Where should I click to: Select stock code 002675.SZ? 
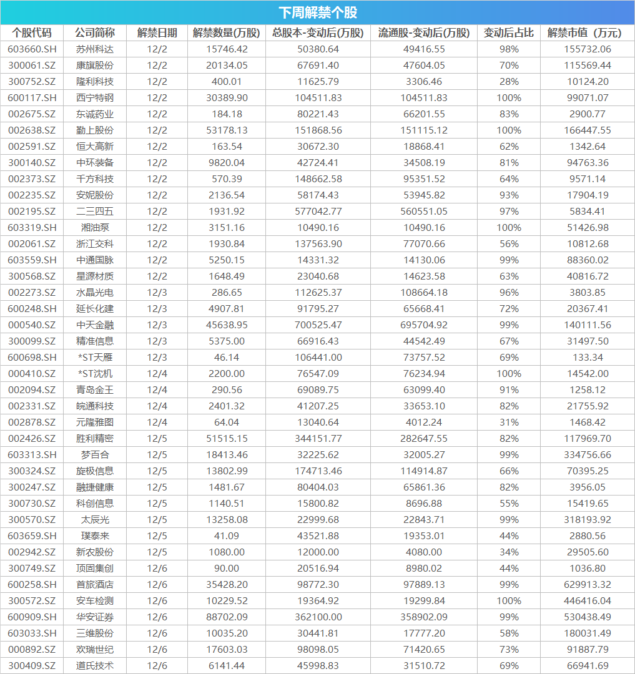32,114
